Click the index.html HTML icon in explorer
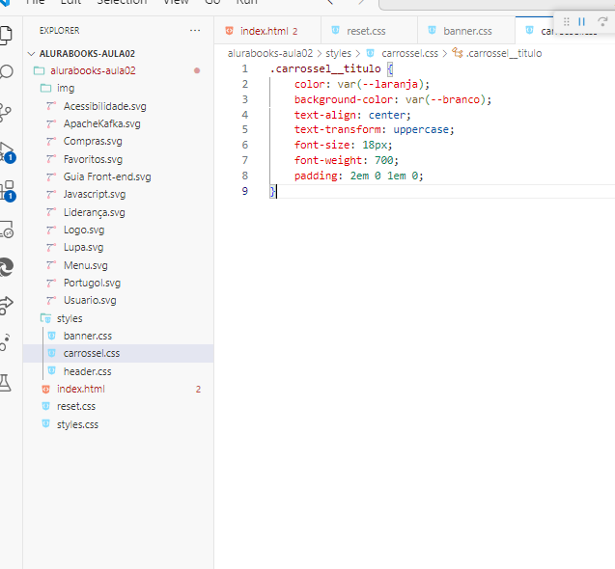The height and width of the screenshot is (569, 615). click(x=46, y=389)
